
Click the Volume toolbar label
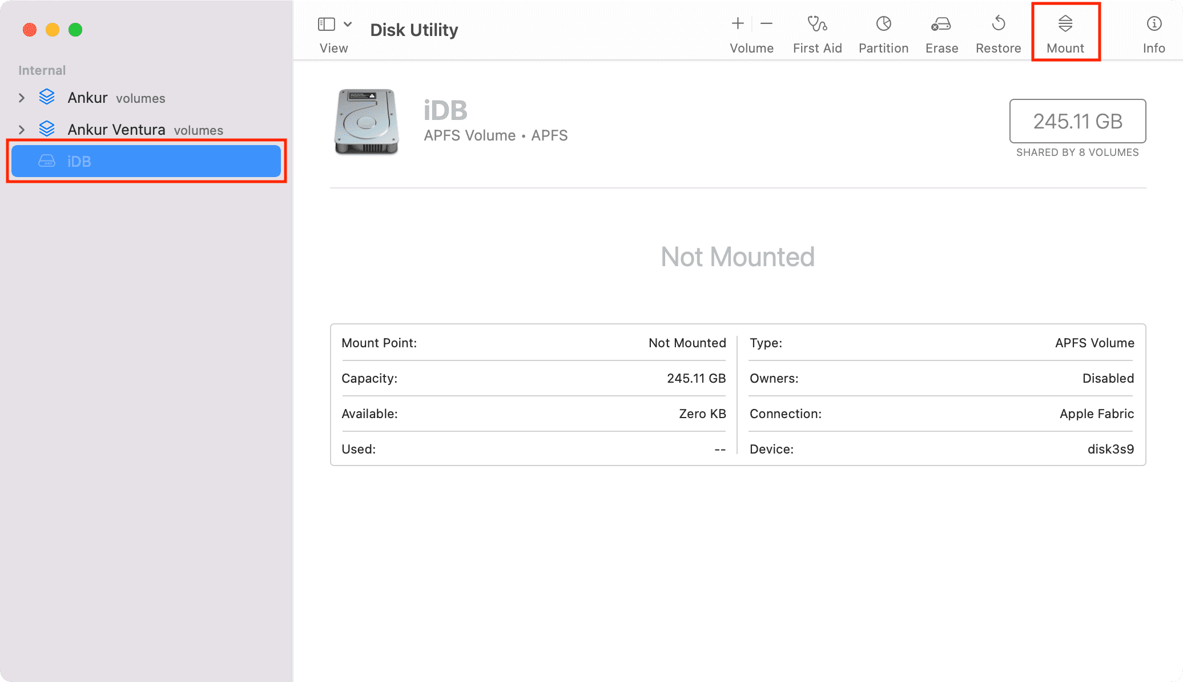[751, 48]
